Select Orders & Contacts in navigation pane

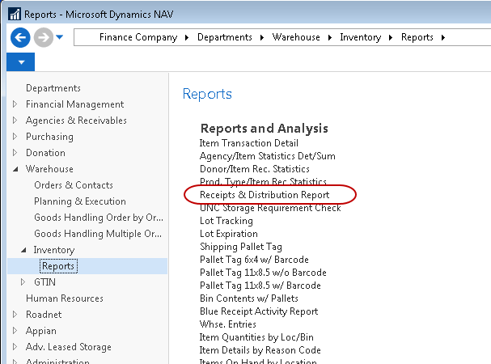(x=73, y=185)
